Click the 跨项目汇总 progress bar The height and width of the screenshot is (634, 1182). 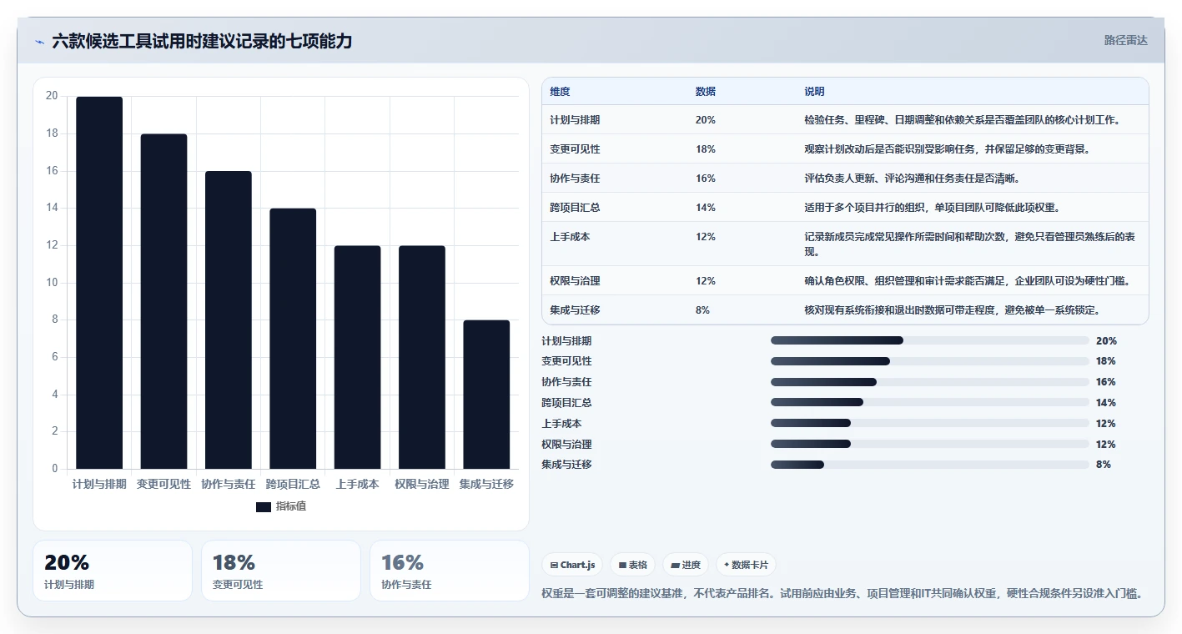pos(930,402)
